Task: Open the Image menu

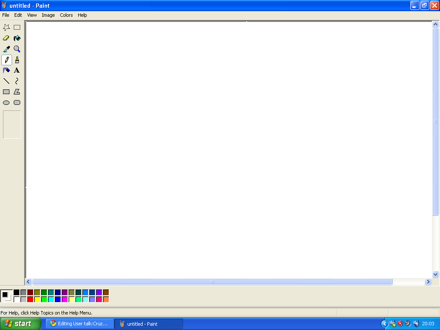Action: point(48,15)
